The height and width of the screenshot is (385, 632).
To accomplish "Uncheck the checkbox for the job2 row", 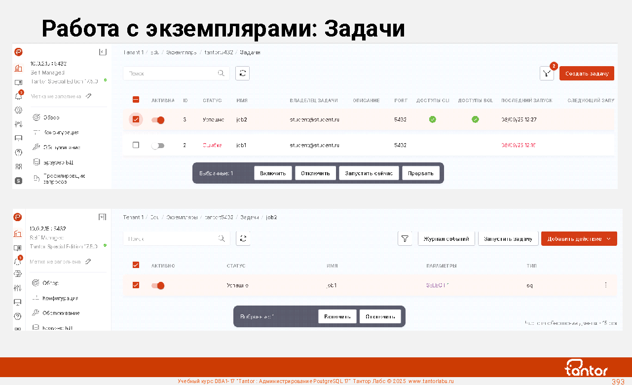I will click(x=136, y=119).
